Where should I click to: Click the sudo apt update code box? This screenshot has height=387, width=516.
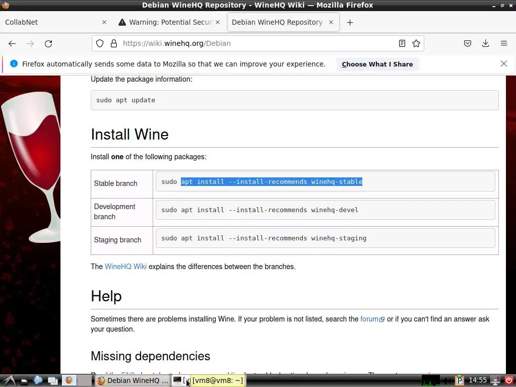pos(294,100)
